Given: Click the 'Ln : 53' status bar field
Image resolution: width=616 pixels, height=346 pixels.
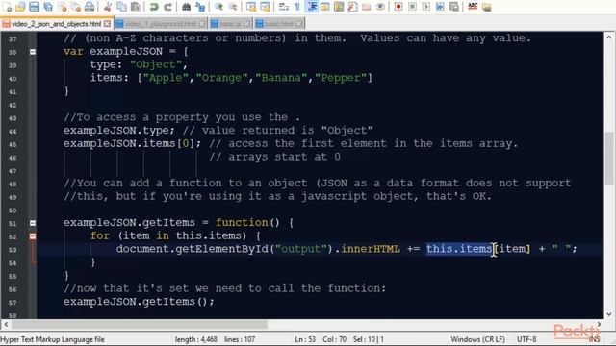Looking at the screenshot, I should (x=305, y=339).
